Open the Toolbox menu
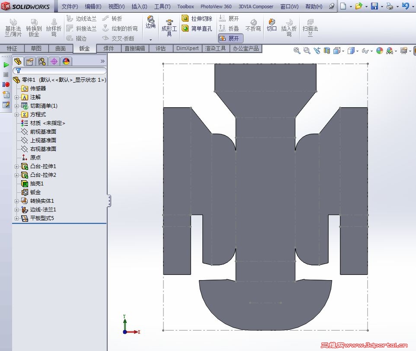Image resolution: width=416 pixels, height=351 pixels. click(186, 6)
